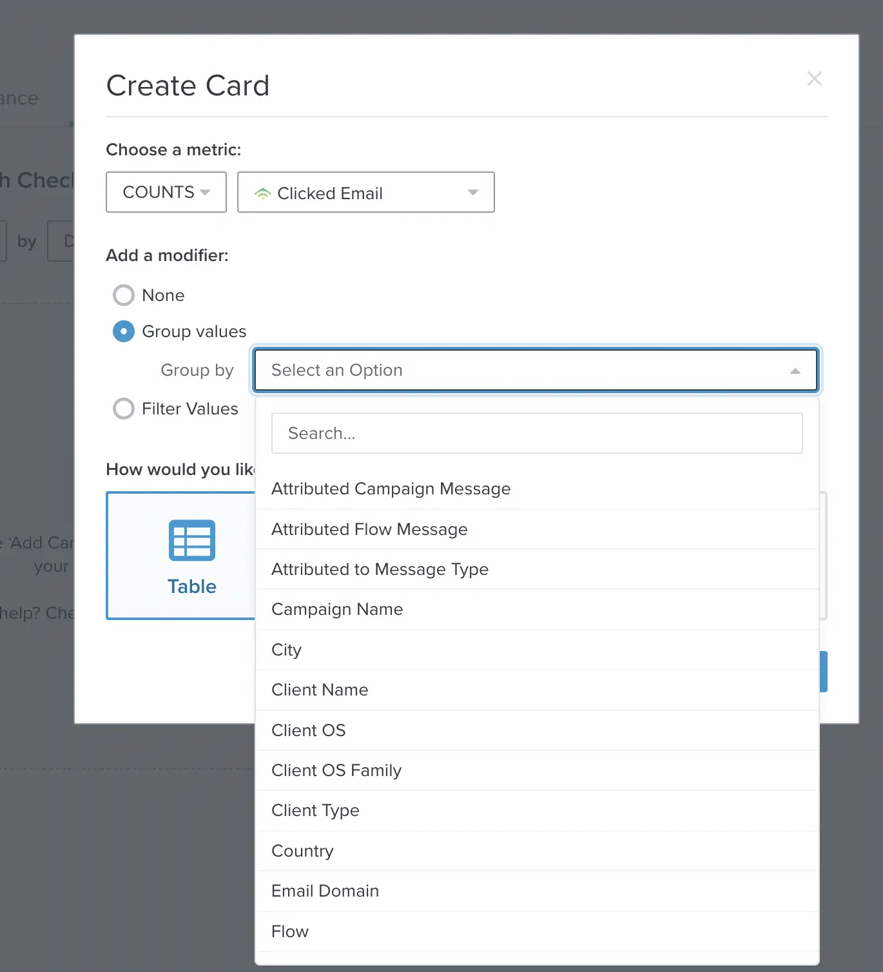Open the COUNTS metric type dropdown

[x=166, y=192]
